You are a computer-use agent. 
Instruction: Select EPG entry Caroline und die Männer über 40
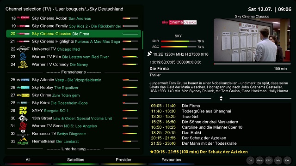[220, 127]
